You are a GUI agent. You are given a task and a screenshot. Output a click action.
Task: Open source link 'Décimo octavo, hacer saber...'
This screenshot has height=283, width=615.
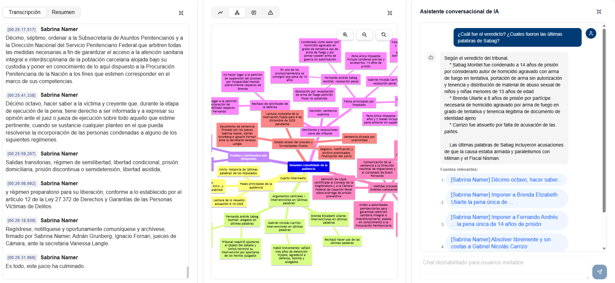[x=506, y=180]
